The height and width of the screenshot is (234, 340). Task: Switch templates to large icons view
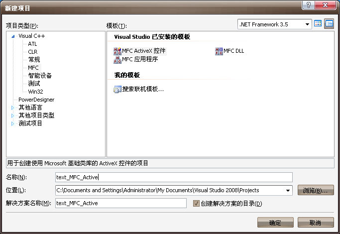coord(318,23)
